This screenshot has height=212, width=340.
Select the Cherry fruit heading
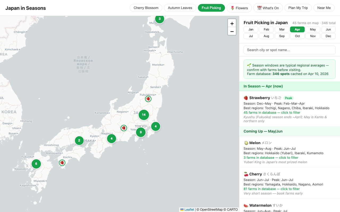[256, 174]
